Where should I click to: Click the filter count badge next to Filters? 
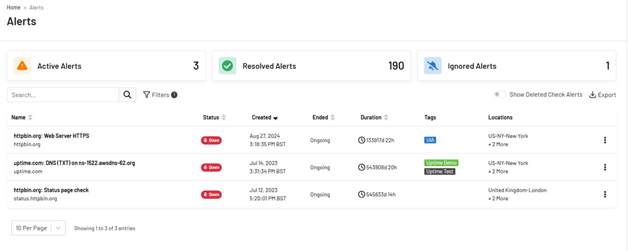[x=174, y=95]
